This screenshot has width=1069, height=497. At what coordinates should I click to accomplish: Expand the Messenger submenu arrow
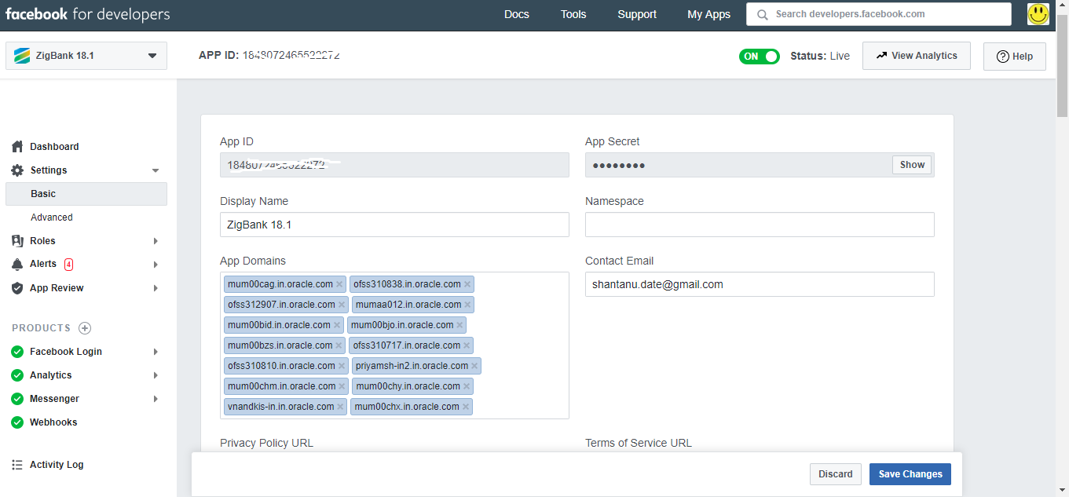(x=156, y=399)
